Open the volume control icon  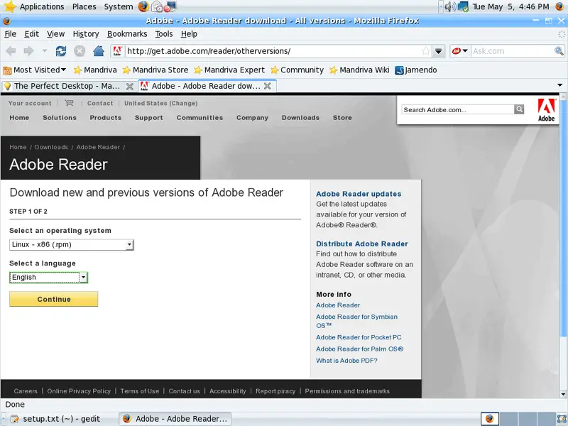coord(450,6)
